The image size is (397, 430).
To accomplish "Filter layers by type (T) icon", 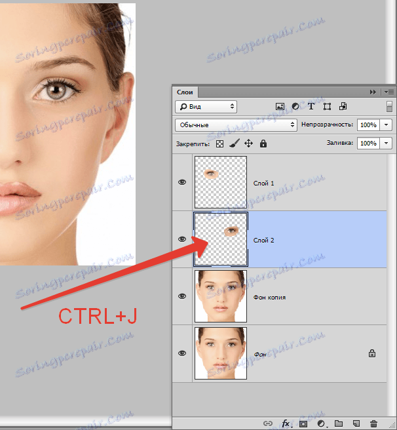I will point(311,106).
